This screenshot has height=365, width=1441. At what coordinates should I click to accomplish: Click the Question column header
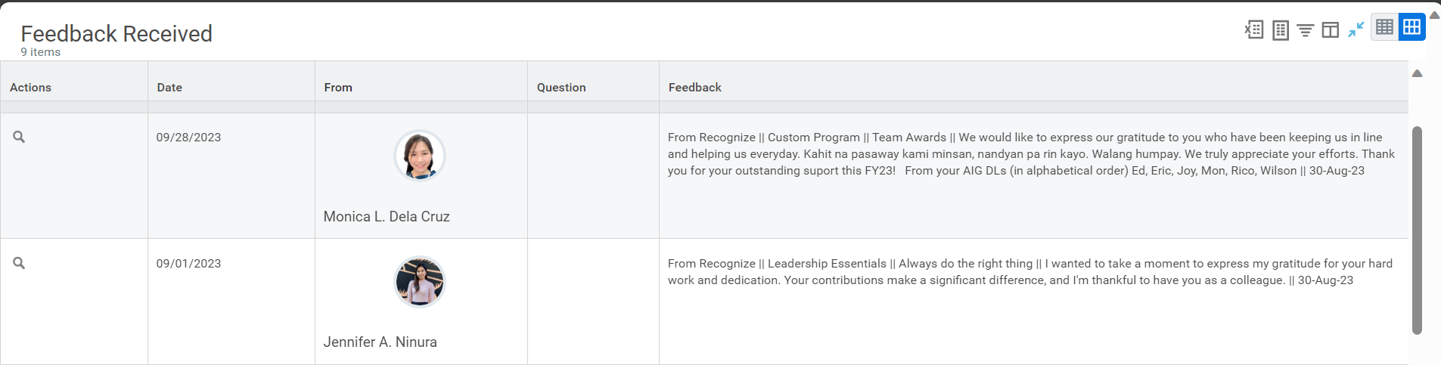(x=561, y=87)
